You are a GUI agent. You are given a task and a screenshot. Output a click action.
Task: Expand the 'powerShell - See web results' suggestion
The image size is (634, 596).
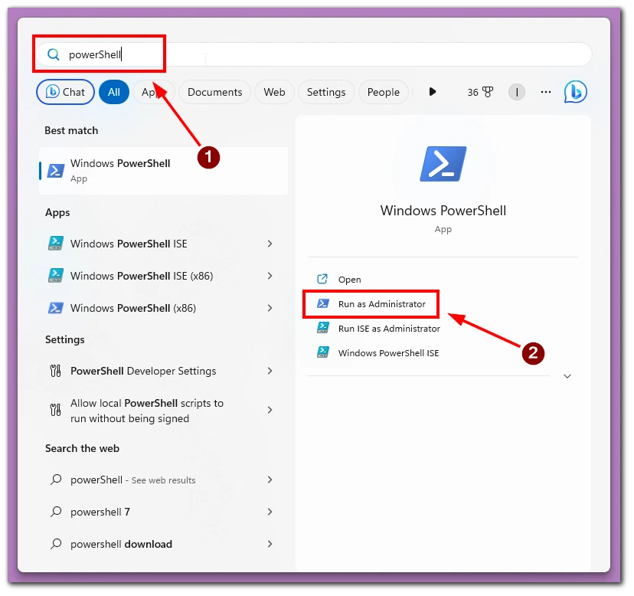[x=270, y=480]
